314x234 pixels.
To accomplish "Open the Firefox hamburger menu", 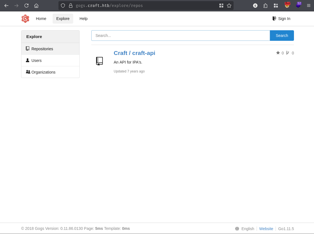I will (x=308, y=6).
